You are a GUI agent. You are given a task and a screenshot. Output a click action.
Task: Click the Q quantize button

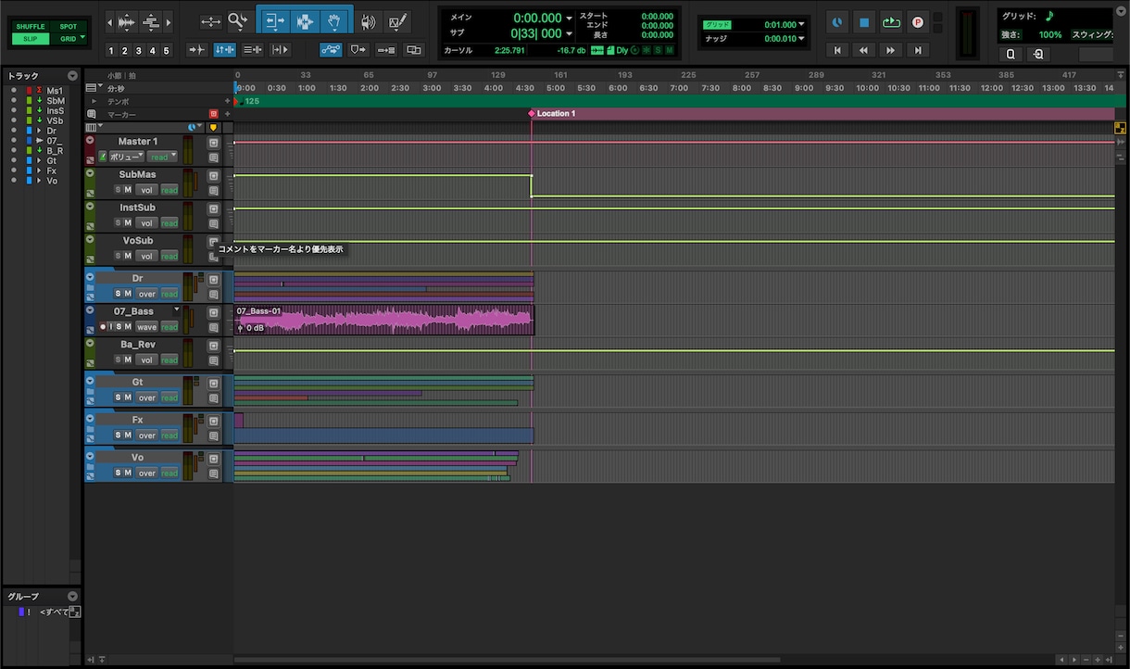pyautogui.click(x=1011, y=54)
